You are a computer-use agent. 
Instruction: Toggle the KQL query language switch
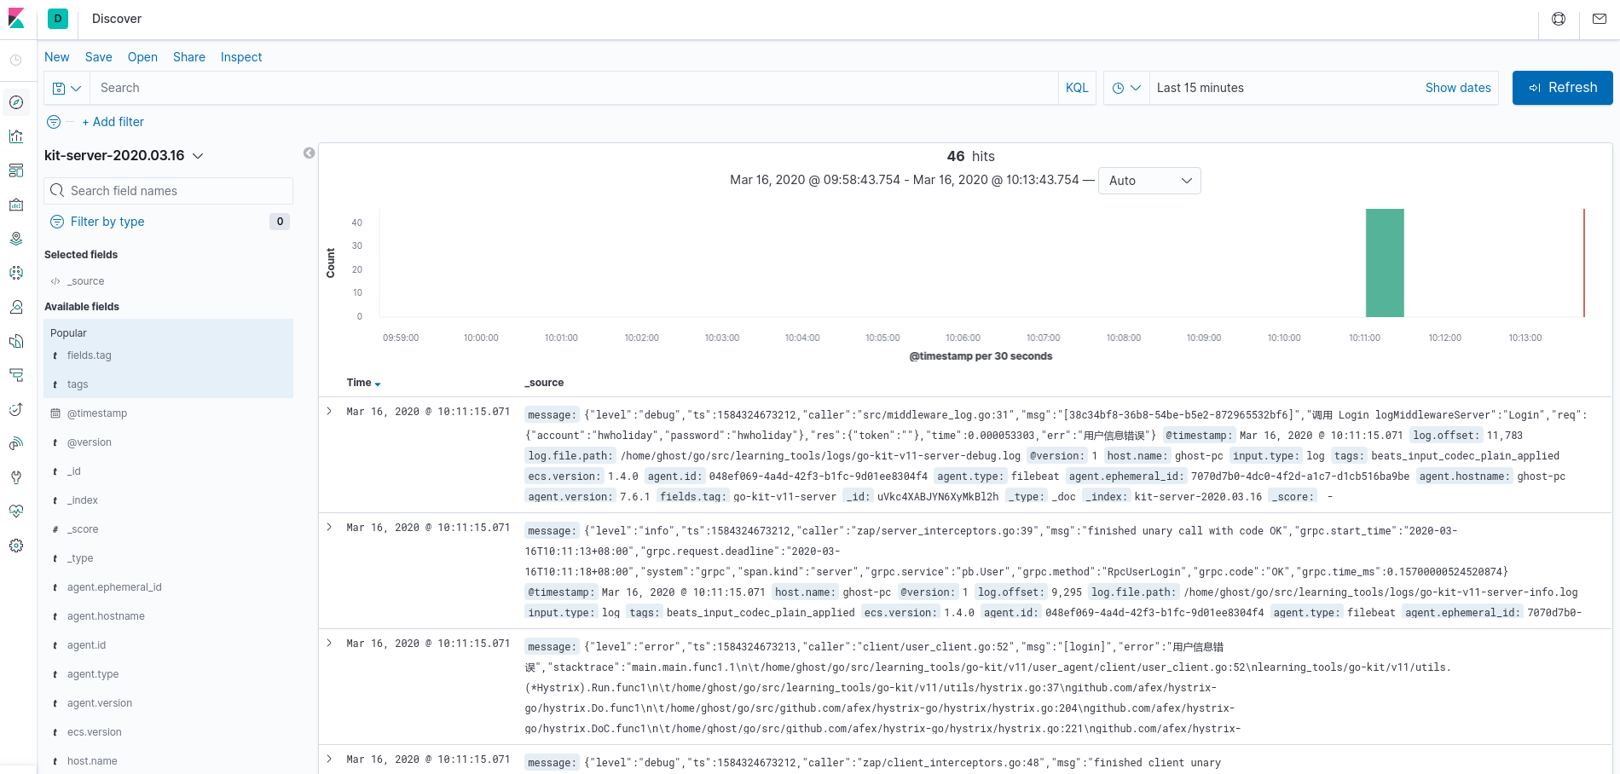[x=1077, y=88]
